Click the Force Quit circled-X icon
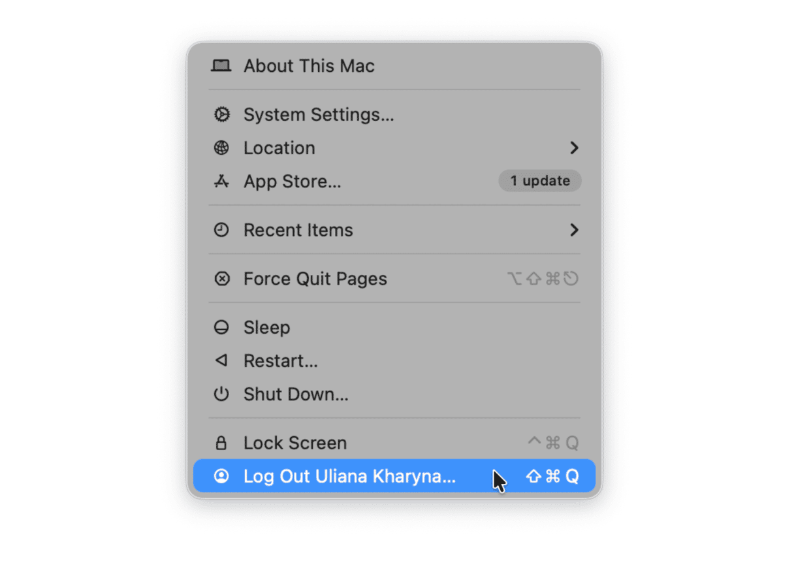 click(x=221, y=279)
